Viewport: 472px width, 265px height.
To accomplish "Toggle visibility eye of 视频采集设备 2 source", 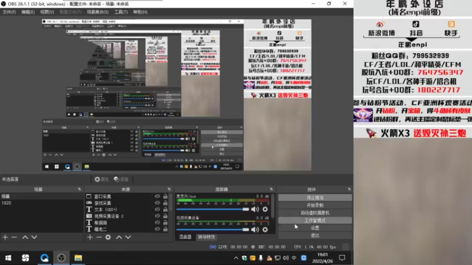I will point(157,216).
